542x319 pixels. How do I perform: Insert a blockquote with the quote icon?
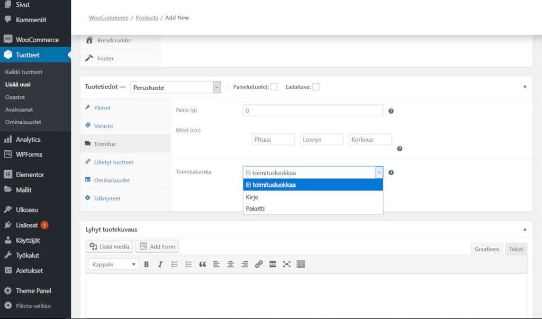coord(202,265)
